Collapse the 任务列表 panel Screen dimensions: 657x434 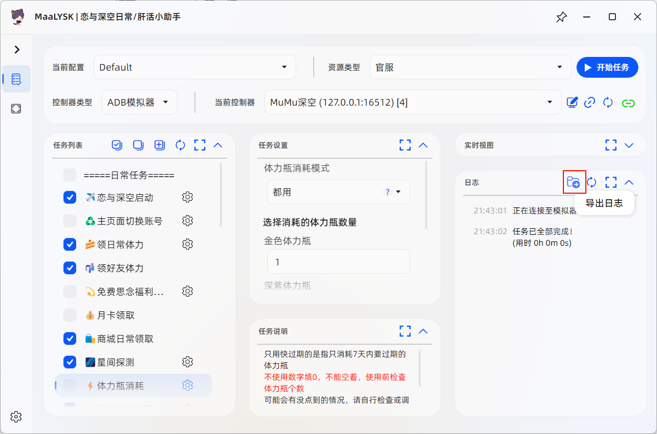tap(218, 145)
